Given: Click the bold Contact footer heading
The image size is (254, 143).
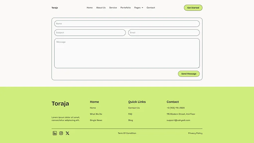Looking at the screenshot, I should [173, 102].
